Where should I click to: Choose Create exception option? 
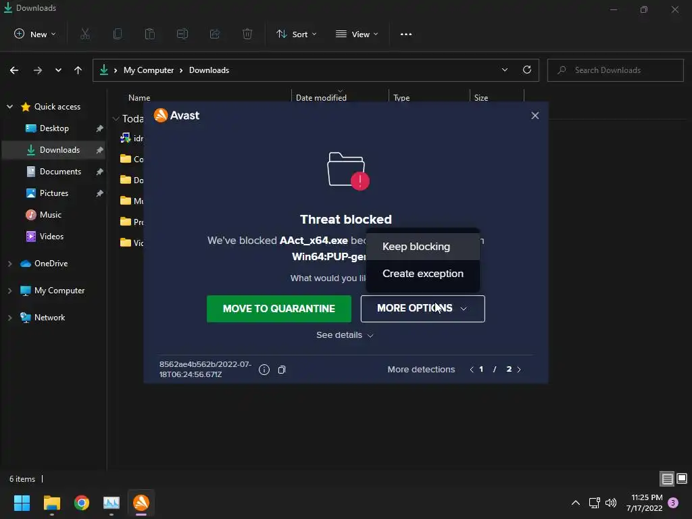pyautogui.click(x=423, y=274)
